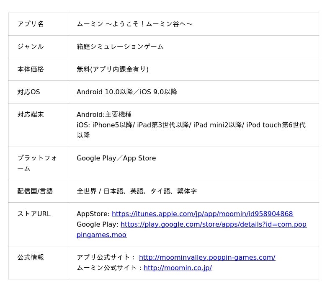The height and width of the screenshot is (292, 335).
Task: Click the 無料(アプリ内課金有り) price text
Action: pyautogui.click(x=112, y=69)
